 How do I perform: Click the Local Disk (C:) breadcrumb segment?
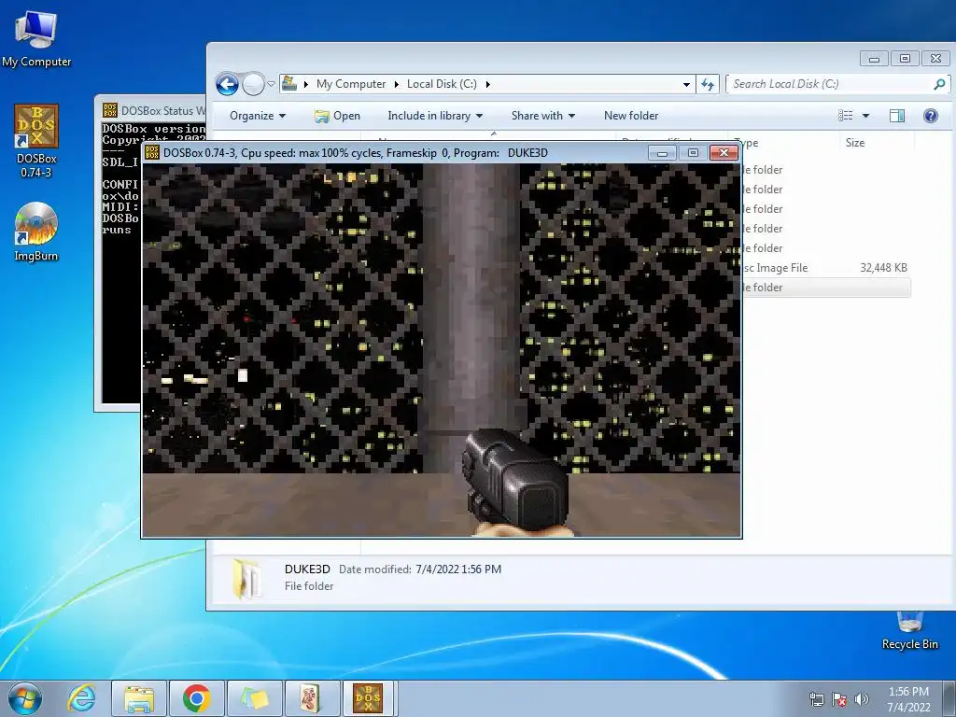(x=442, y=84)
